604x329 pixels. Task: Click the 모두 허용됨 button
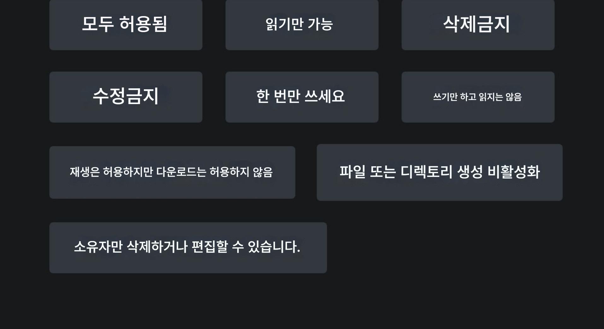coord(126,25)
